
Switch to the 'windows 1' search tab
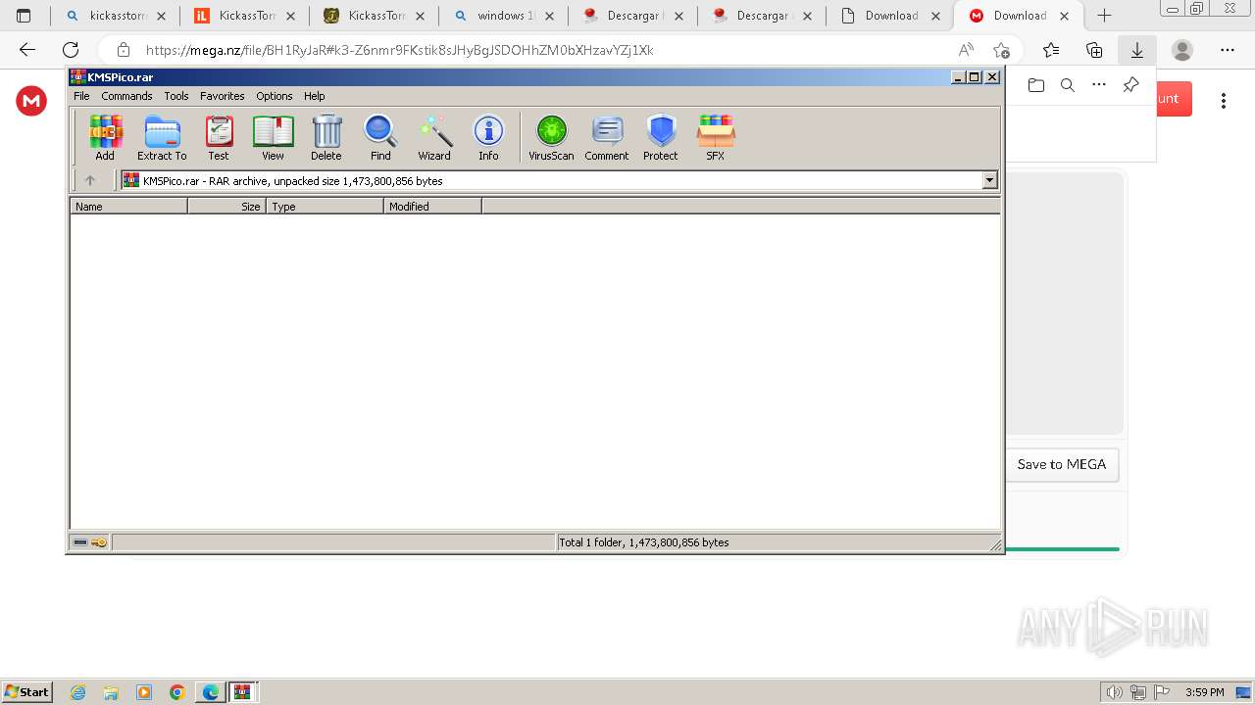504,16
